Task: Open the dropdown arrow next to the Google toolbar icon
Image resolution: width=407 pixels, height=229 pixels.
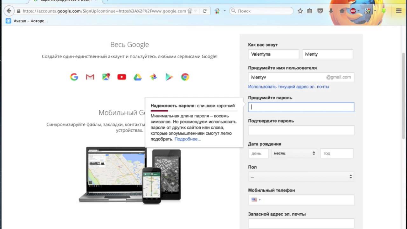Action: click(x=375, y=11)
